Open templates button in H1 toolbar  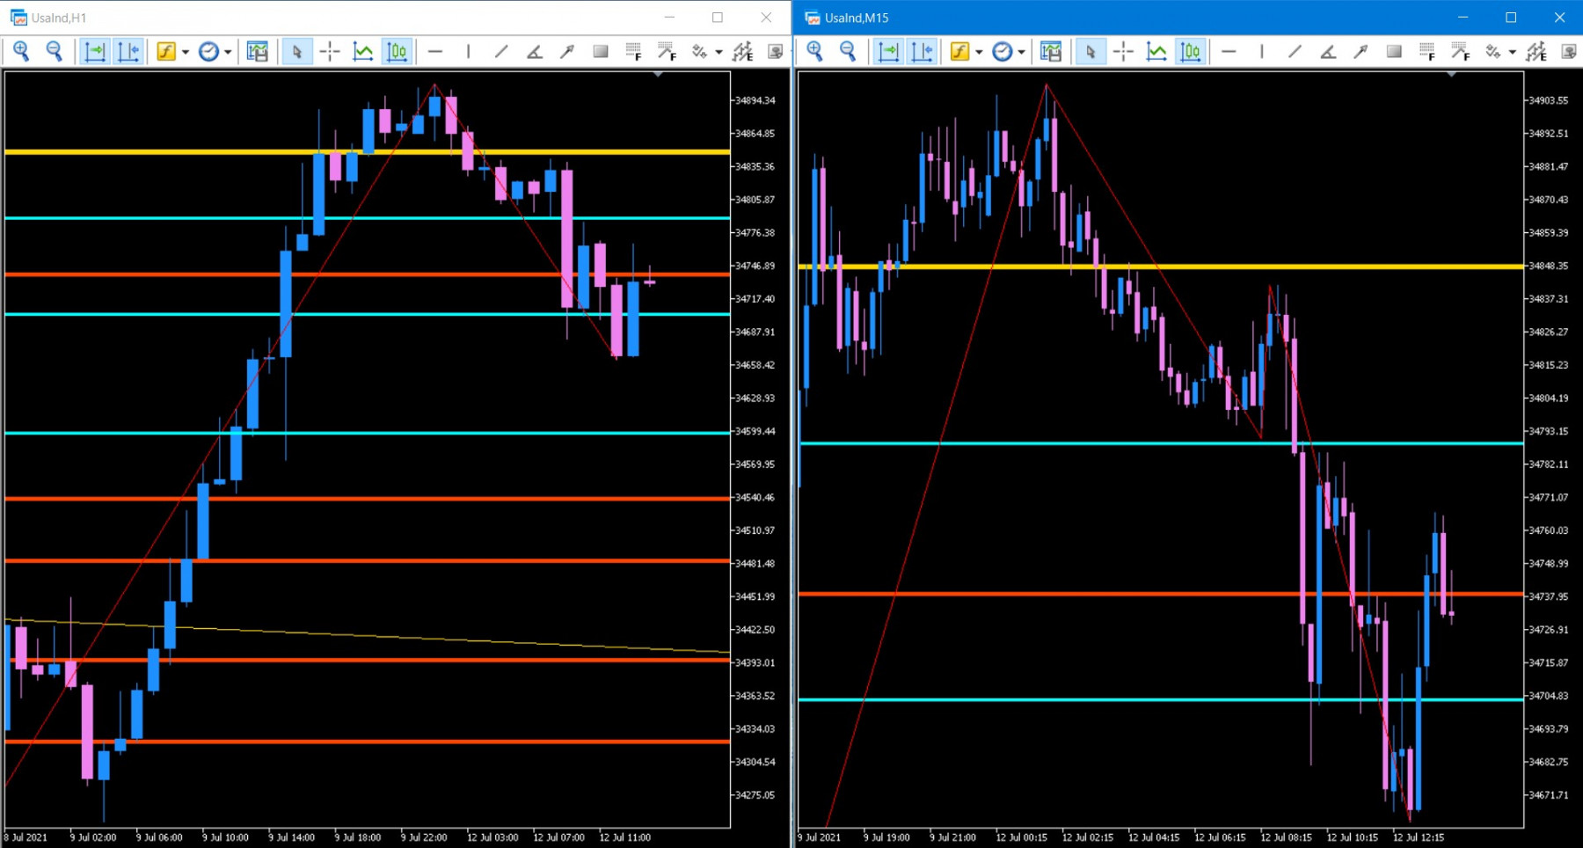(258, 52)
